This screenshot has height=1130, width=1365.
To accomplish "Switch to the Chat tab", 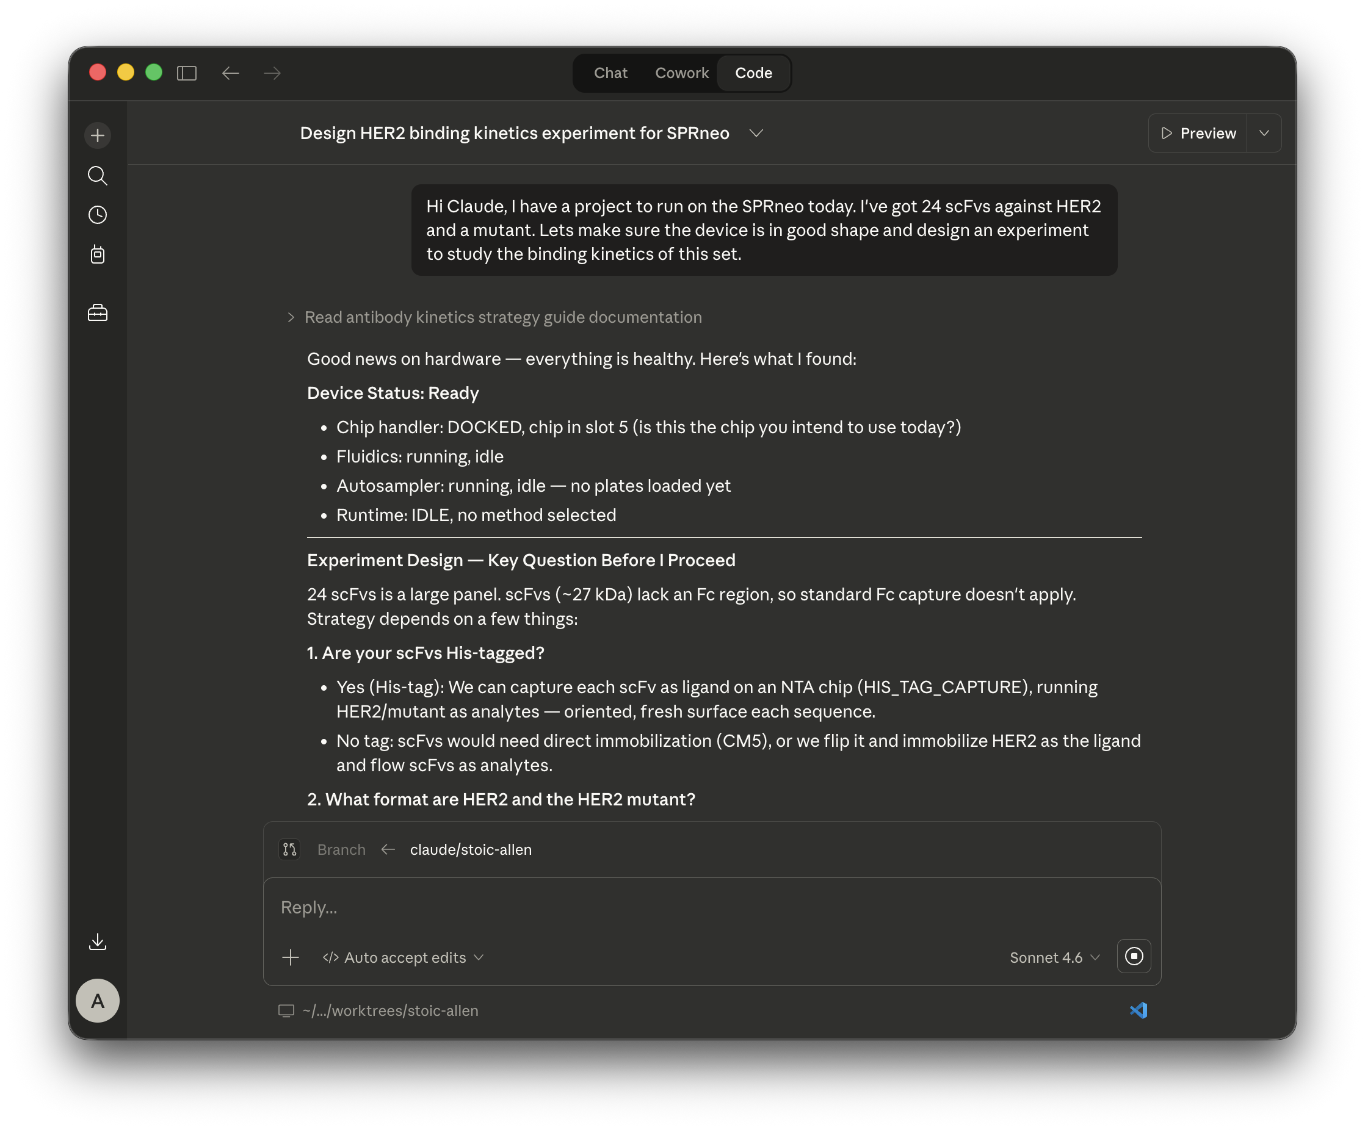I will pos(610,73).
